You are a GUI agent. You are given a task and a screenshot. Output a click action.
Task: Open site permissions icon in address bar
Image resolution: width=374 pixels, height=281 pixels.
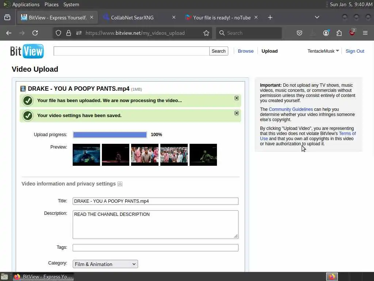[79, 33]
